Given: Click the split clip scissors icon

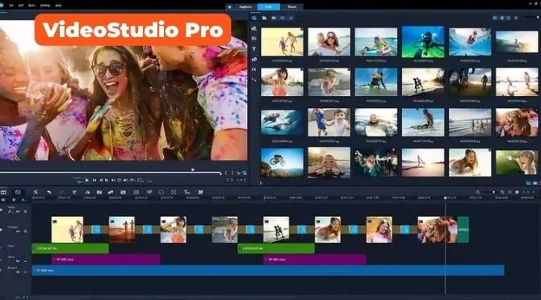Looking at the screenshot, I should (238, 173).
